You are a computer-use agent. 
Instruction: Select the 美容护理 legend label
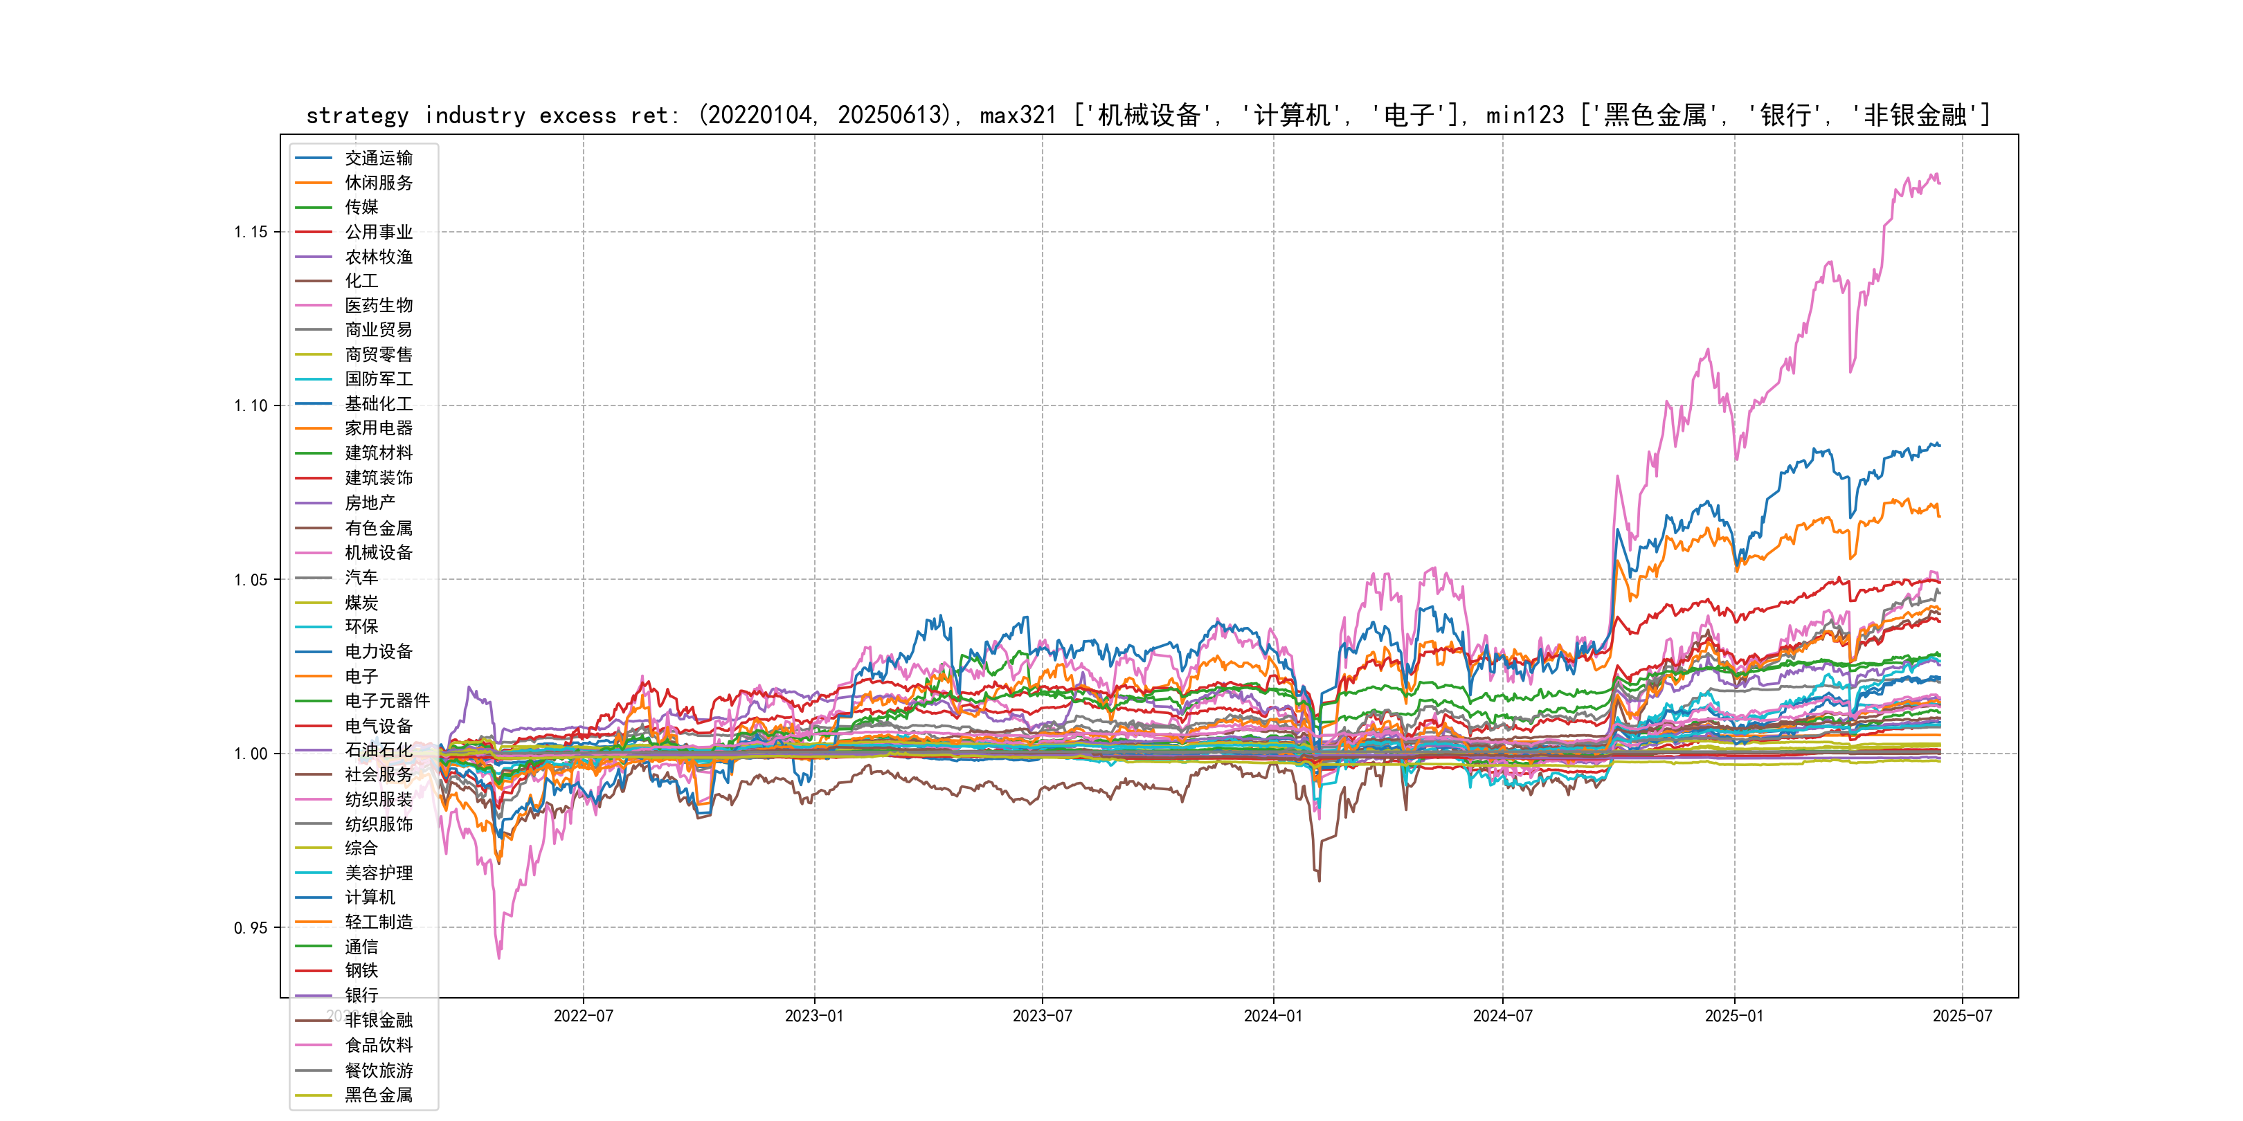(378, 873)
